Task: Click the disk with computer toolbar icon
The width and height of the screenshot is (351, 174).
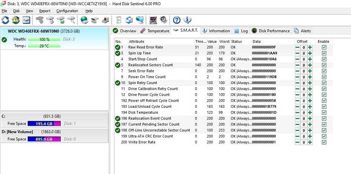Action: (105, 20)
